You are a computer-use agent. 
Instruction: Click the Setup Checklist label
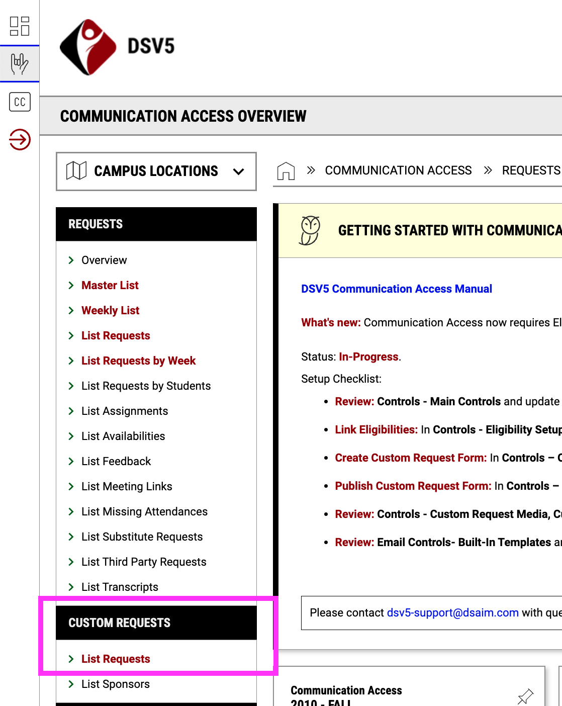(x=341, y=379)
